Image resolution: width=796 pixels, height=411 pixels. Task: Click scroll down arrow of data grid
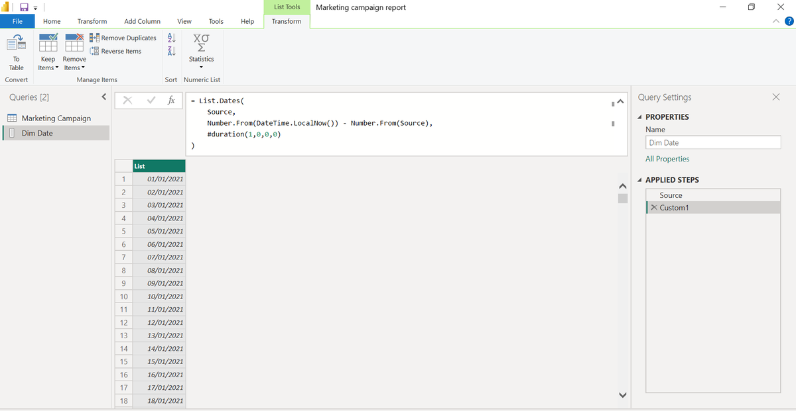(x=622, y=395)
